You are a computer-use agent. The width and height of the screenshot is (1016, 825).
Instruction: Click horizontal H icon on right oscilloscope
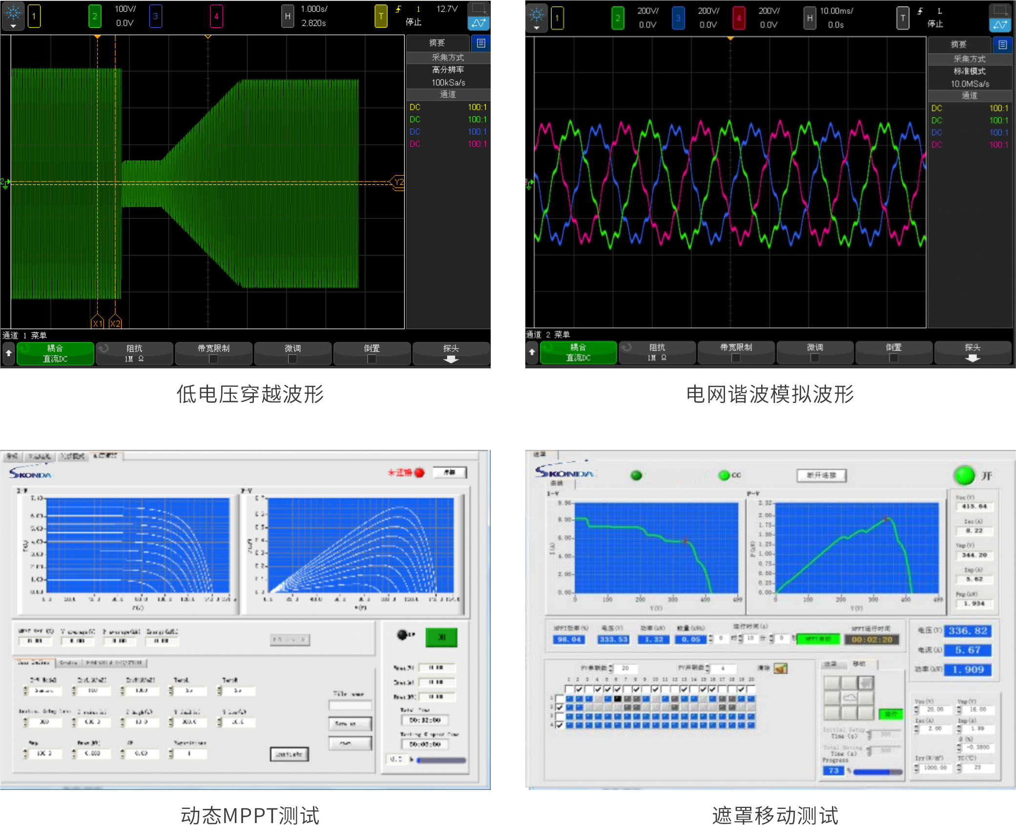809,18
